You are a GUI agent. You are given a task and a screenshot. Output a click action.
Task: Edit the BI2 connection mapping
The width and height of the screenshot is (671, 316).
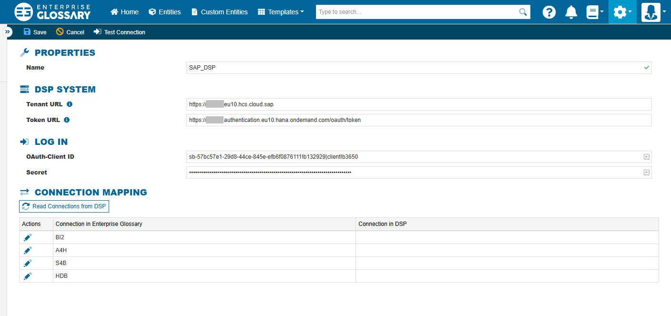pyautogui.click(x=28, y=237)
